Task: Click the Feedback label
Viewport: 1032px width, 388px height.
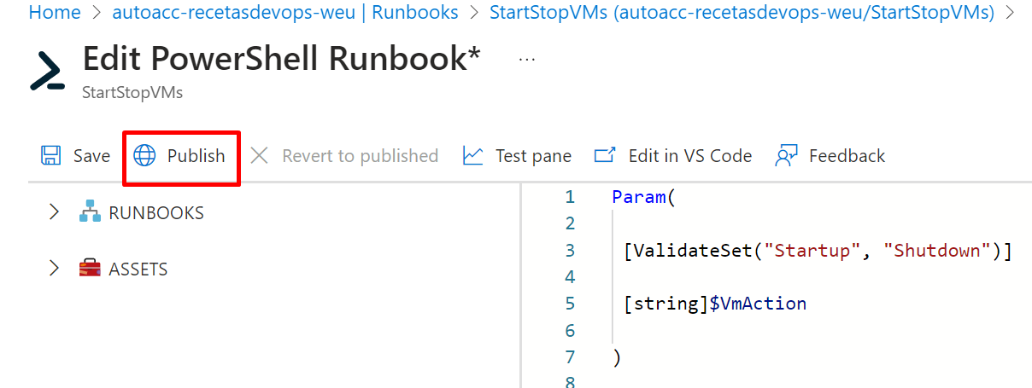Action: click(847, 156)
